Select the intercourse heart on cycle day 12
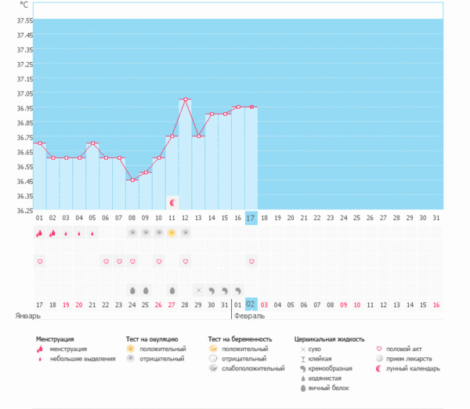Image resolution: width=470 pixels, height=409 pixels. pyautogui.click(x=186, y=262)
